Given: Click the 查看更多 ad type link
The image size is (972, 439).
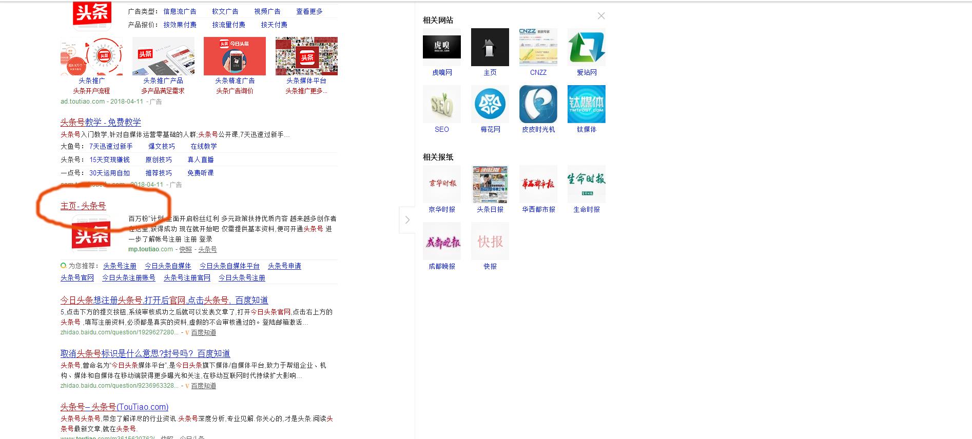Looking at the screenshot, I should click(309, 11).
